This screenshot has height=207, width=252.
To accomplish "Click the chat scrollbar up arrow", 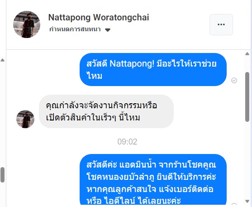I will click(x=247, y=54).
